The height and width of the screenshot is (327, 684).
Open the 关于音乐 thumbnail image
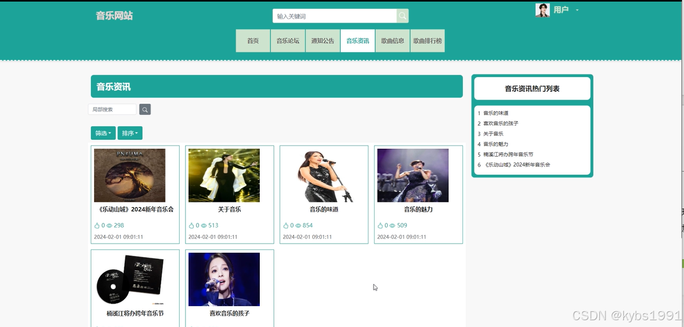(x=224, y=175)
